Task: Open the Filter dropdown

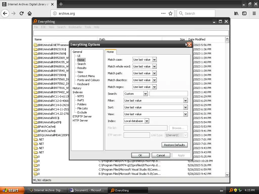Action: [185, 101]
